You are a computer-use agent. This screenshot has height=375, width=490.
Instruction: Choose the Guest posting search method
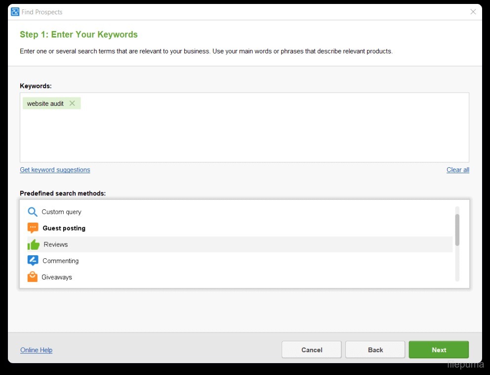(x=64, y=228)
